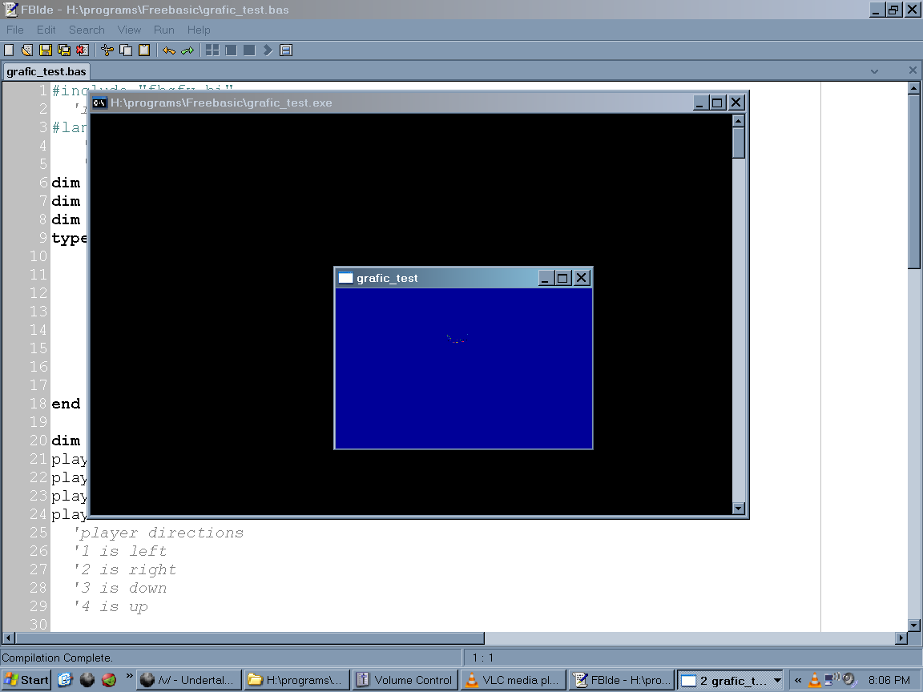The width and height of the screenshot is (923, 692).
Task: Click "Compilation Complete." status bar text
Action: click(x=58, y=658)
